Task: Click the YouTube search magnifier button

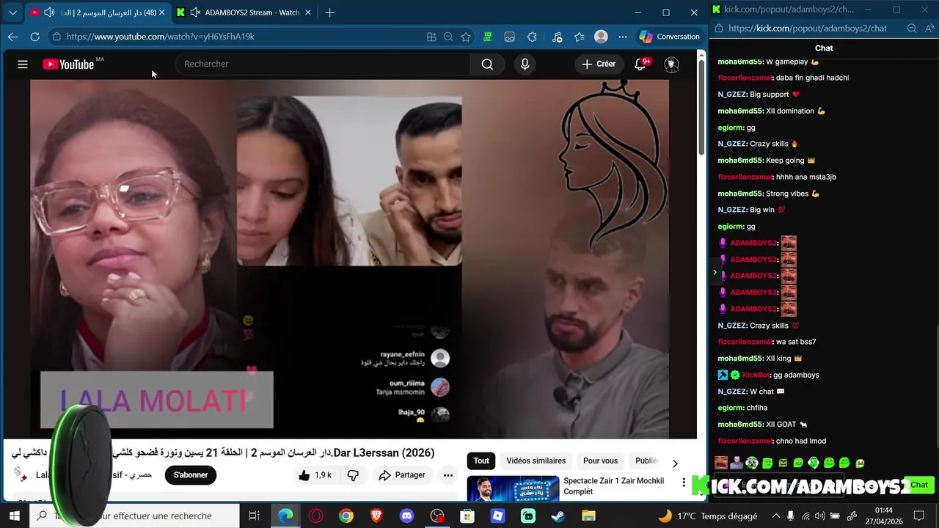Action: pyautogui.click(x=487, y=65)
